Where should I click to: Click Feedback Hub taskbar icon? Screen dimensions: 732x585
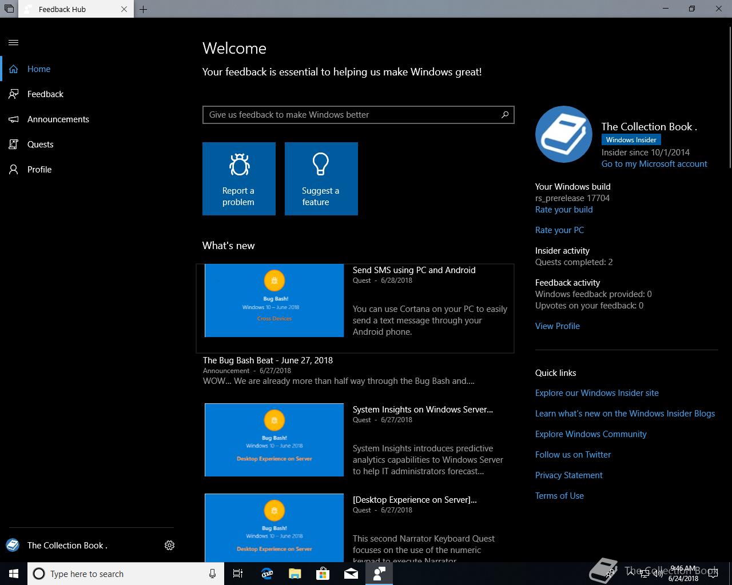pos(379,574)
